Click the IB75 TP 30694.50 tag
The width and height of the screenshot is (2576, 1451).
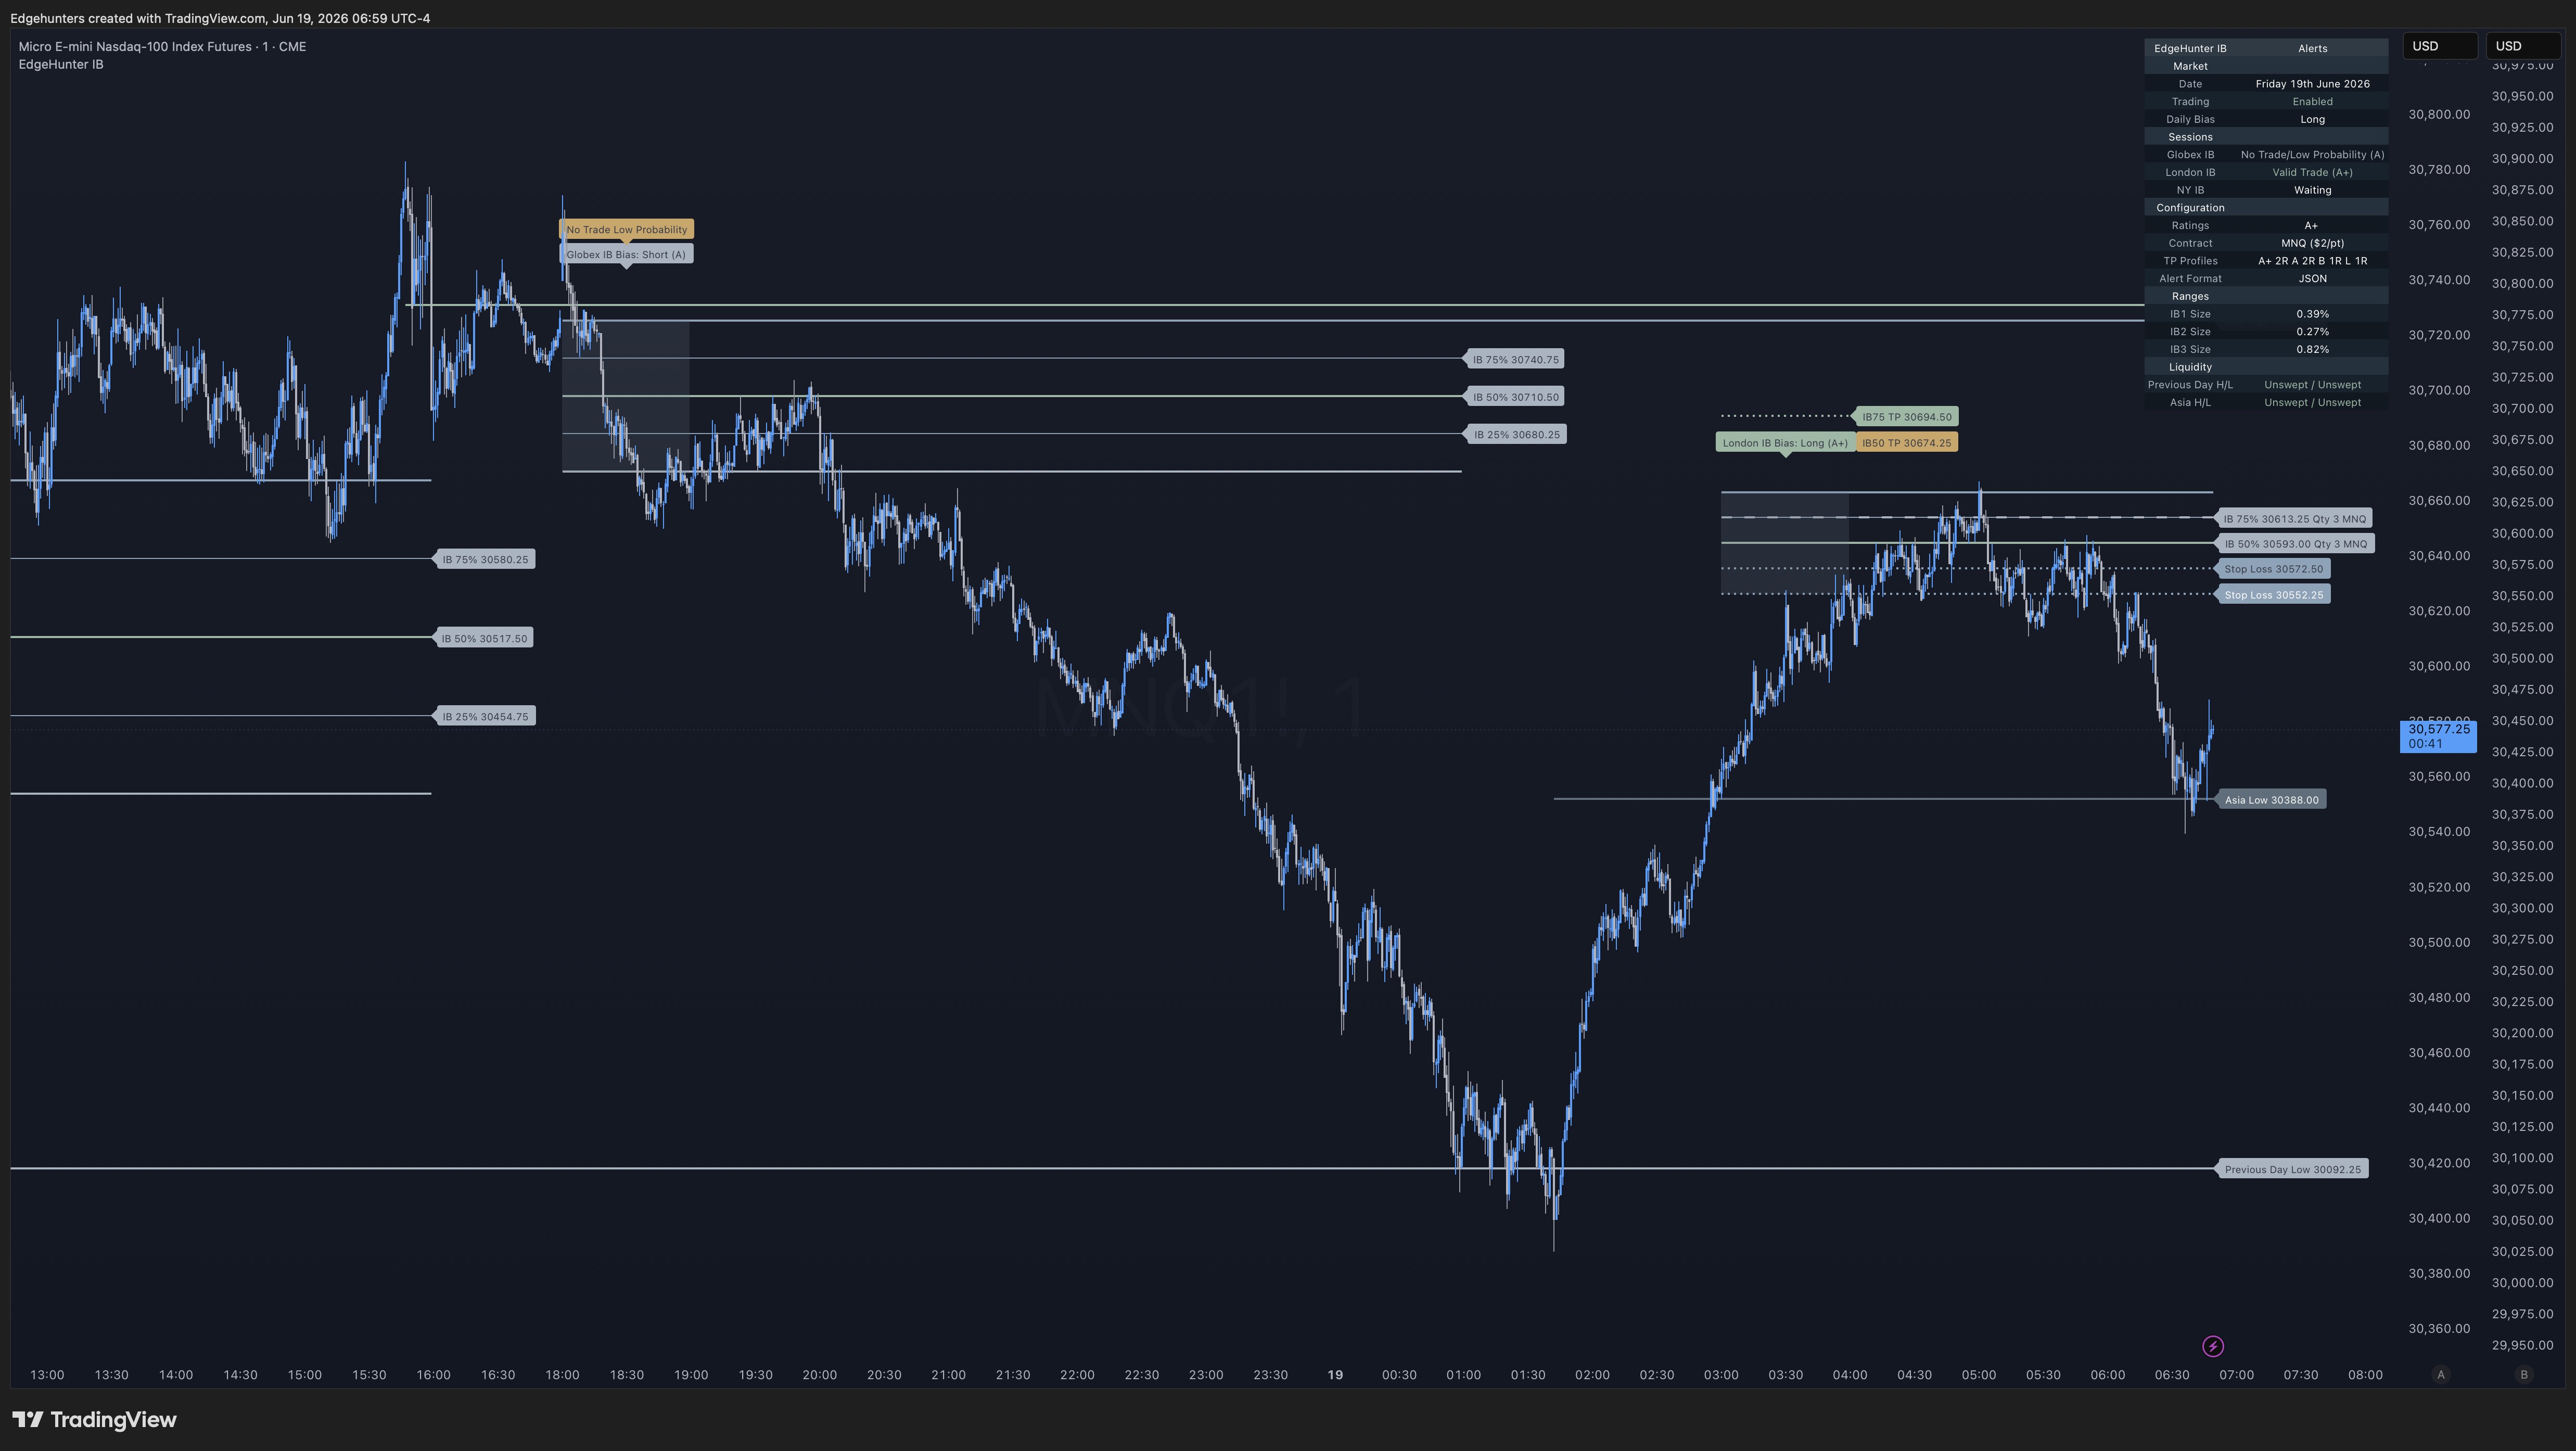[1906, 416]
